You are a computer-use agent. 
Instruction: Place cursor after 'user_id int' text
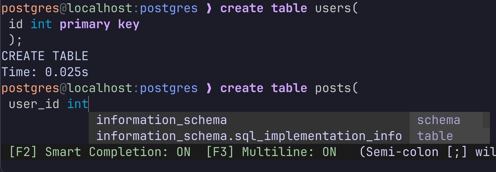(x=89, y=104)
